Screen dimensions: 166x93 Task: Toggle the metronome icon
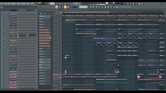[57, 4]
